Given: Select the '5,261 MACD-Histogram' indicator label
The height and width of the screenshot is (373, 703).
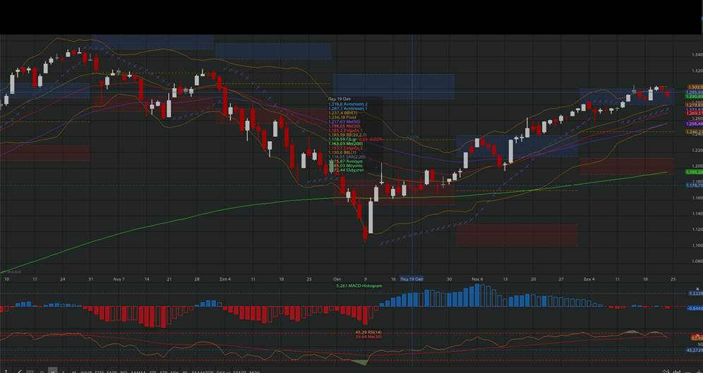Looking at the screenshot, I should (x=359, y=286).
